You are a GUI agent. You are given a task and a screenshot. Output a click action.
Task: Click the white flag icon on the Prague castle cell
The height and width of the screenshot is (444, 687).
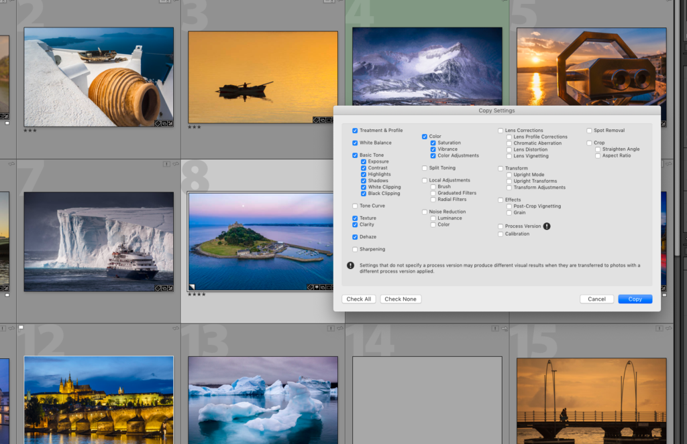pos(21,328)
